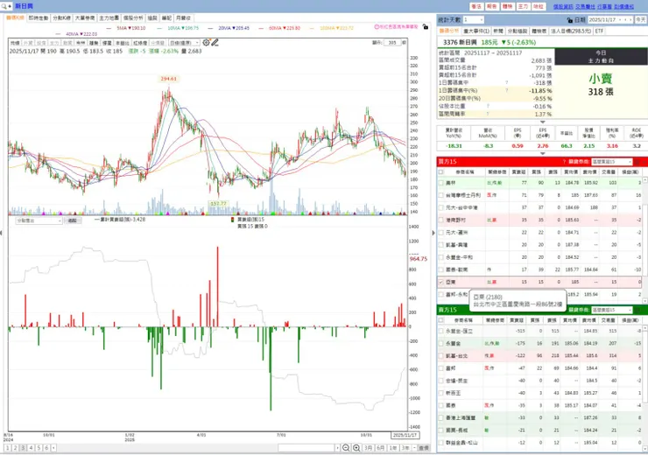Expand the triangle below the statistics block
Viewport: 648px width, 455px height.
(543, 122)
